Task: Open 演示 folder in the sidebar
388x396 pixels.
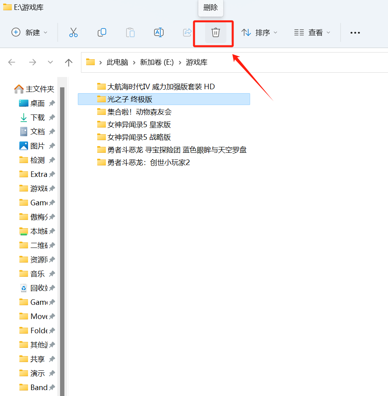Action: 37,373
